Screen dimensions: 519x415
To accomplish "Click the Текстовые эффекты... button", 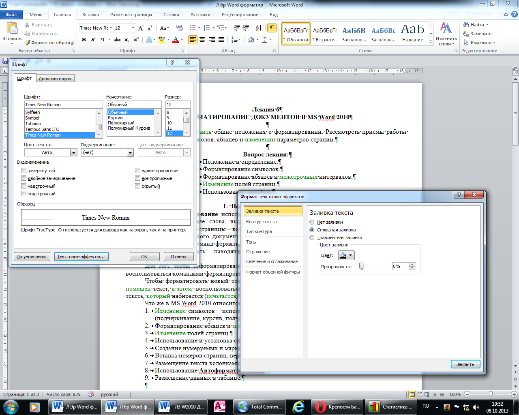I will pyautogui.click(x=81, y=257).
